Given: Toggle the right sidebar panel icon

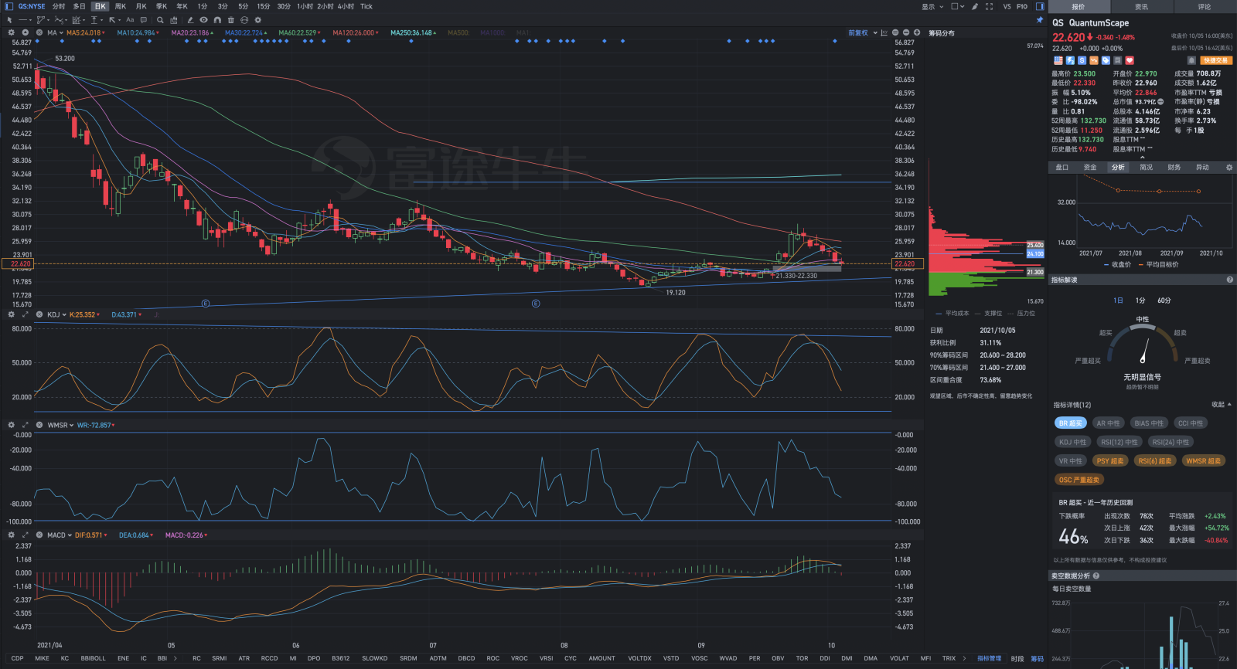Looking at the screenshot, I should (x=1040, y=6).
